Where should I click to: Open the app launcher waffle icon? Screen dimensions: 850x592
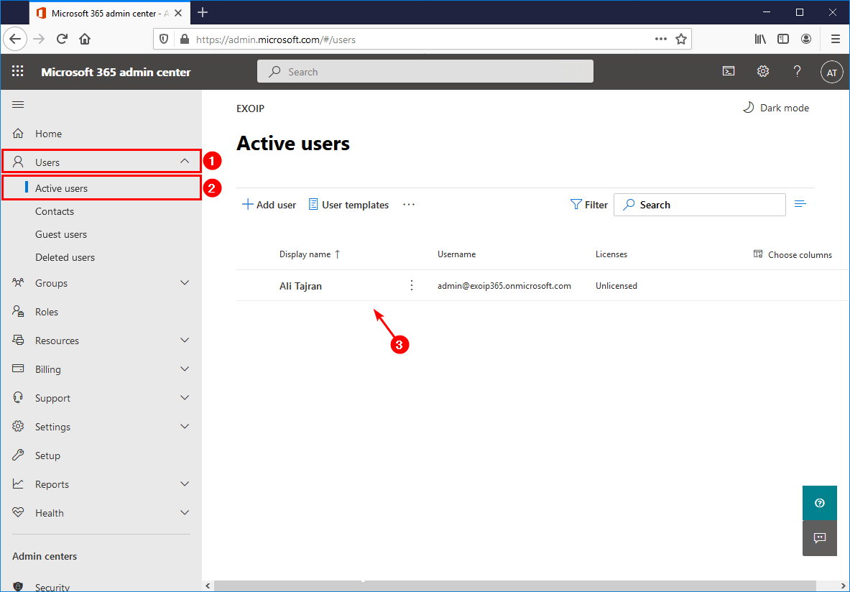[18, 72]
